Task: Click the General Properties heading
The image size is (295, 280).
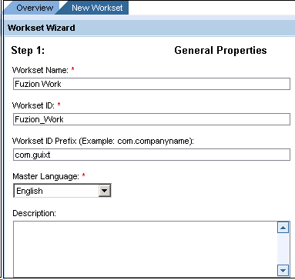Action: (x=220, y=50)
